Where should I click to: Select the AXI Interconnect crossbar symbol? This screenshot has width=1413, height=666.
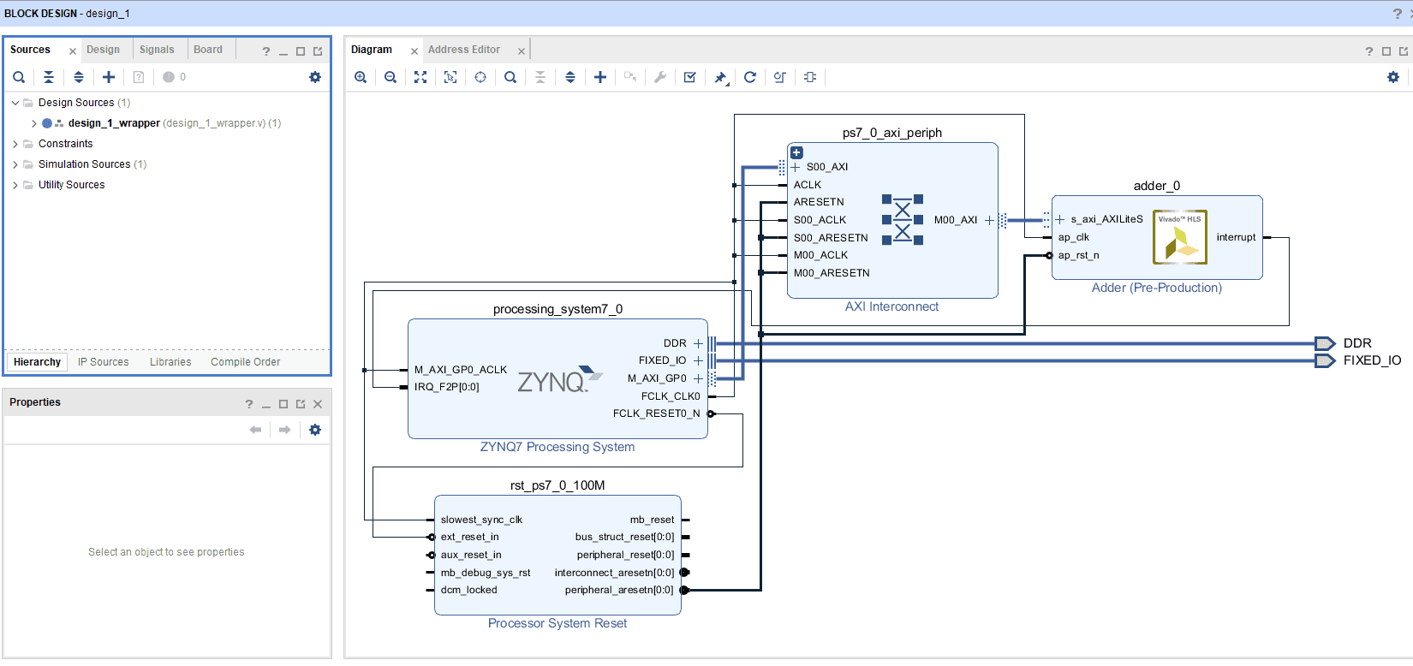903,220
